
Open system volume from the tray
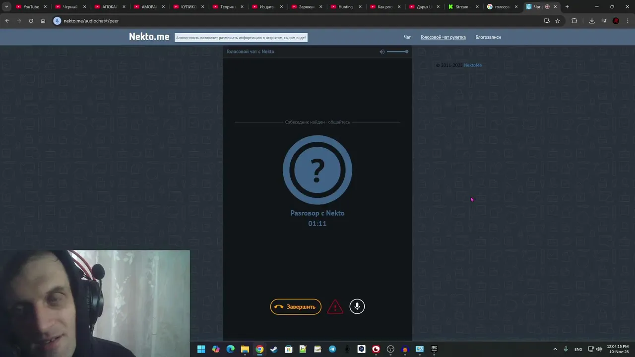[x=599, y=349]
